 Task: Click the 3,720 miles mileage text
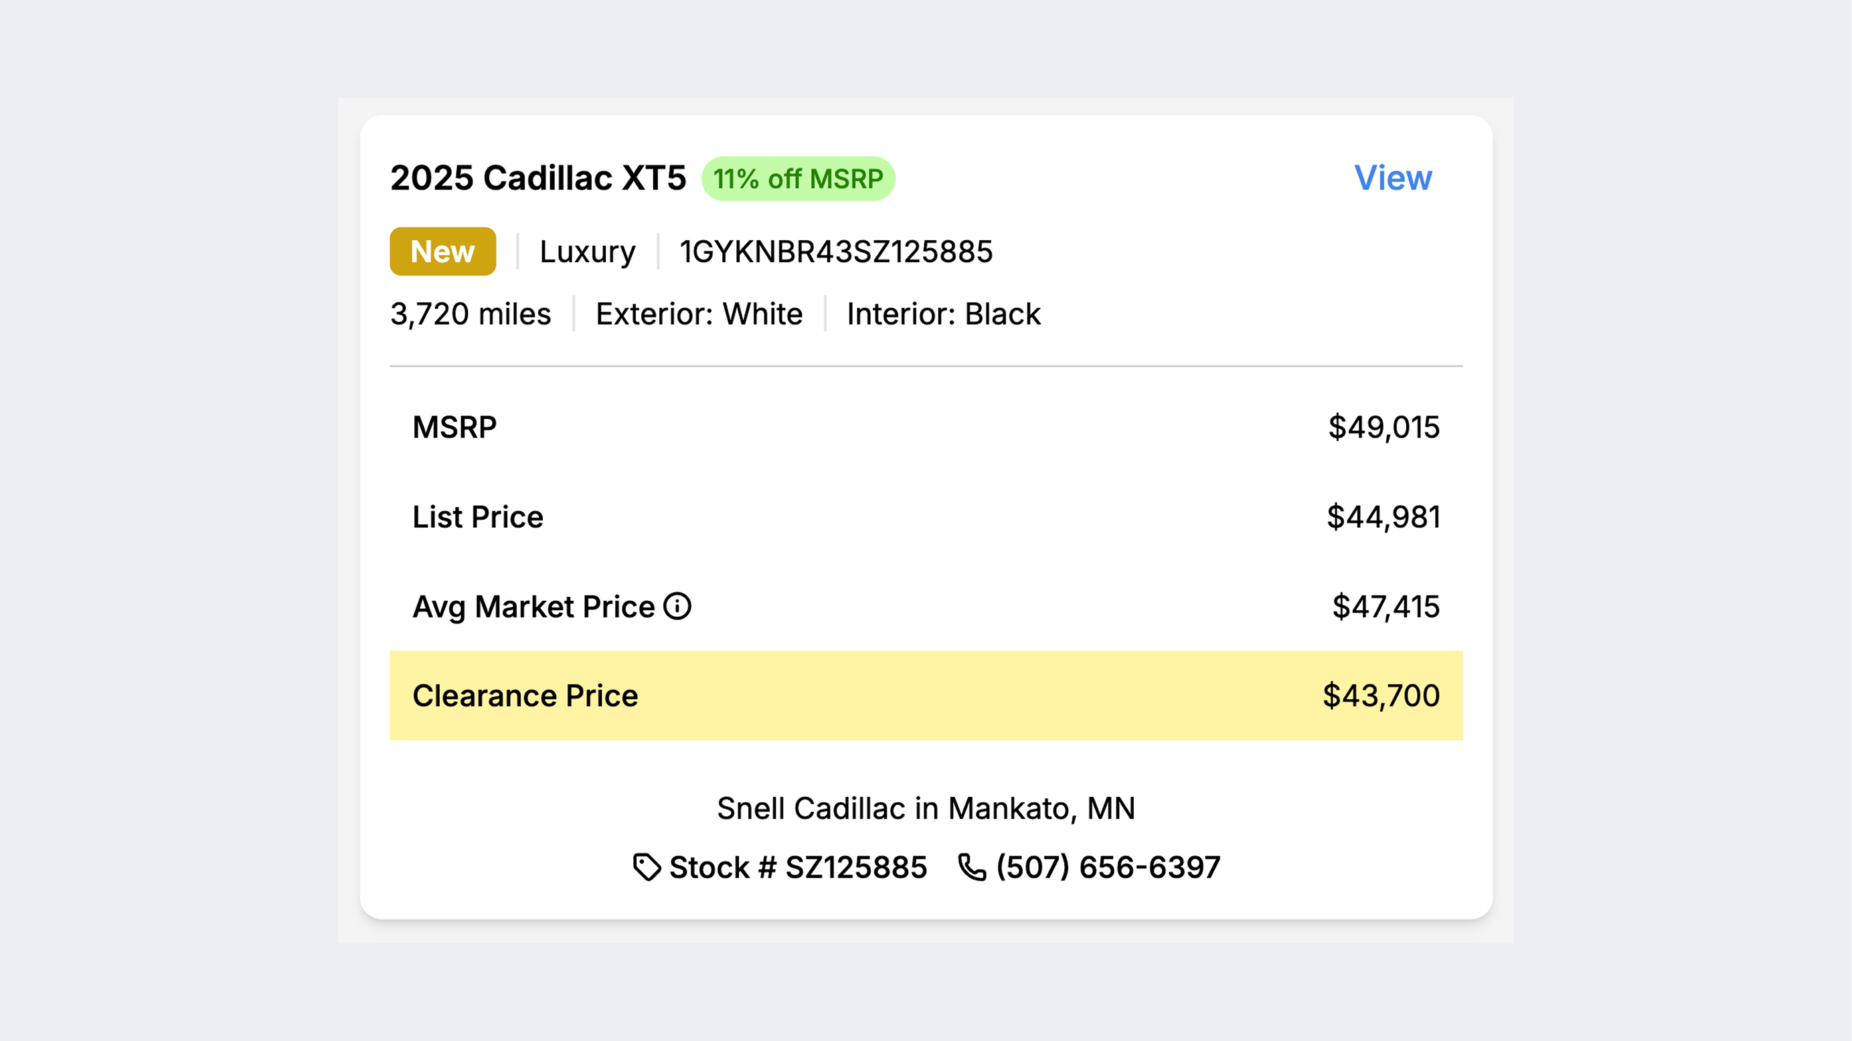pyautogui.click(x=470, y=314)
